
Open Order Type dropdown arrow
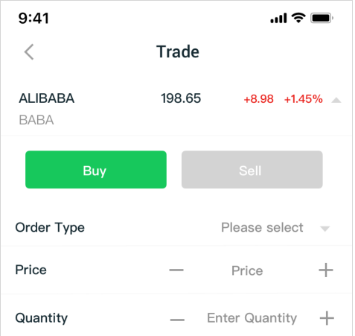pyautogui.click(x=324, y=229)
